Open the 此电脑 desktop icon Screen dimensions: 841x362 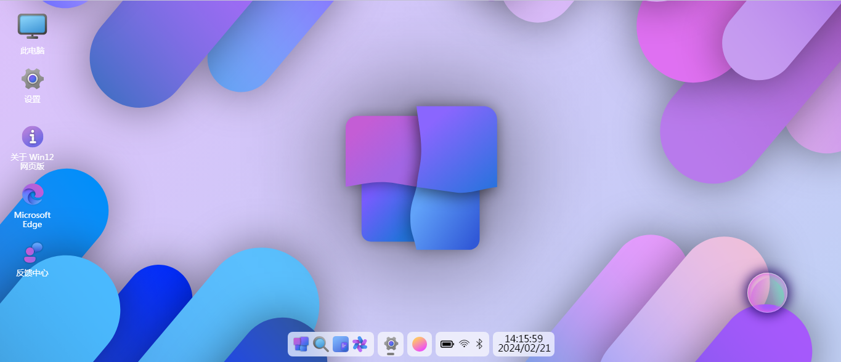[x=32, y=34]
